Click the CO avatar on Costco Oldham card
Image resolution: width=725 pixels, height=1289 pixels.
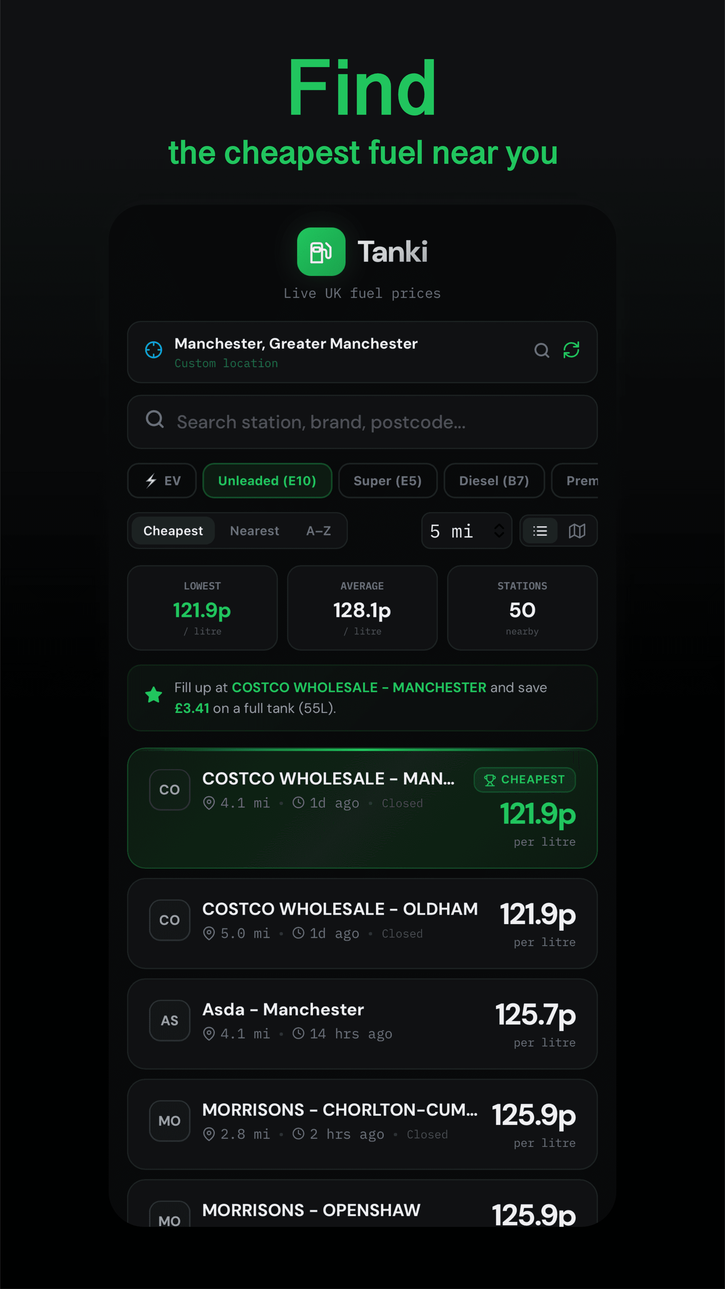click(170, 920)
